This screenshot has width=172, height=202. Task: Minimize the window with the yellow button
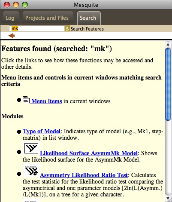(16, 5)
